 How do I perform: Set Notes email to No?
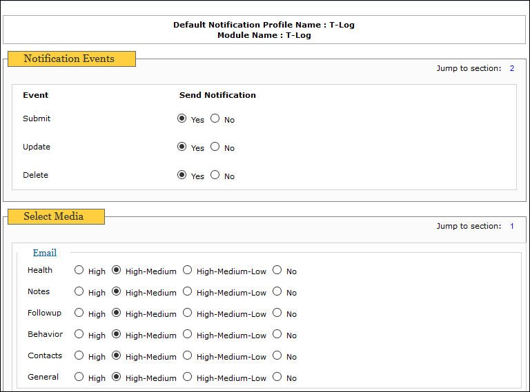click(277, 291)
